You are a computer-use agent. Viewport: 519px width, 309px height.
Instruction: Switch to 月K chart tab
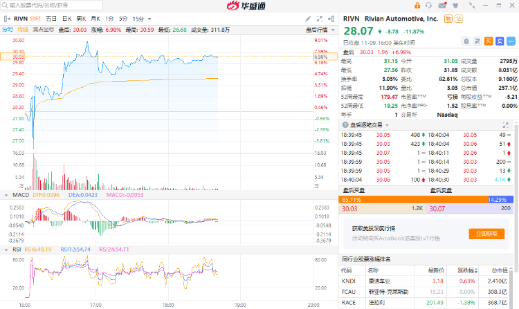pos(95,19)
